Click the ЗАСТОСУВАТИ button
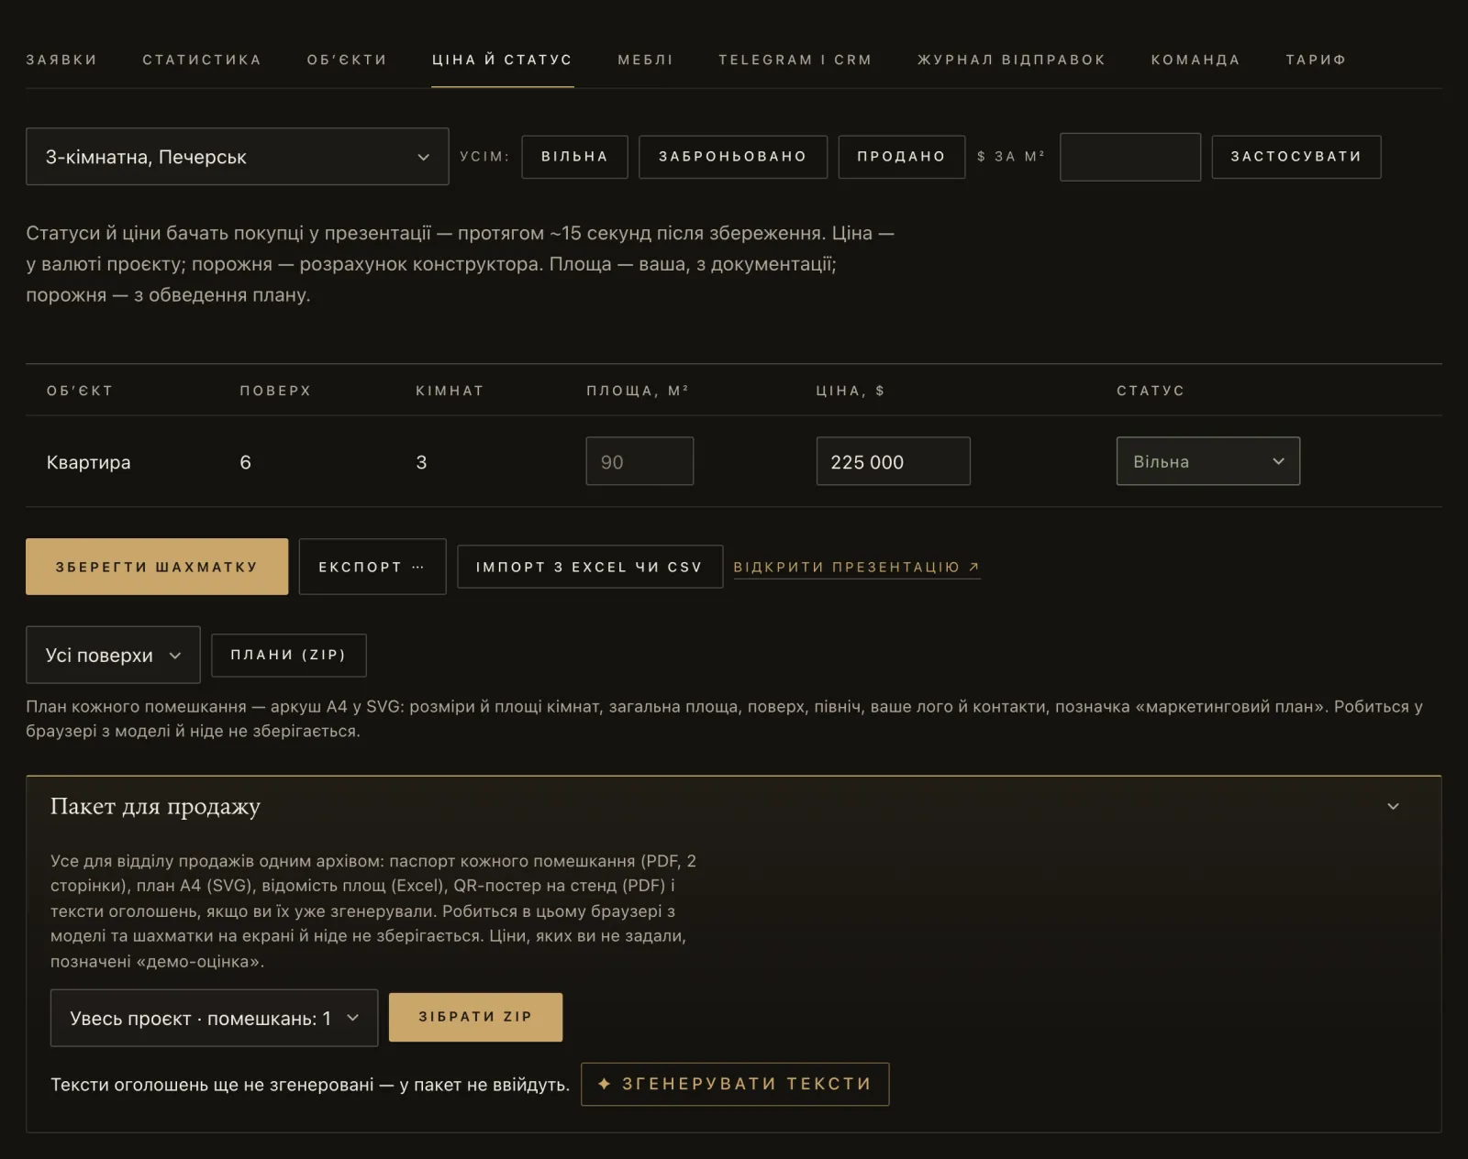 click(1296, 157)
